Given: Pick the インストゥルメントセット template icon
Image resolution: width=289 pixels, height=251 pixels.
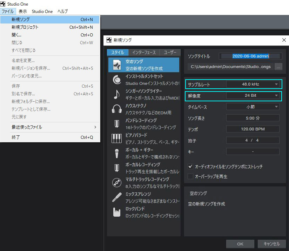Looking at the screenshot, I should coord(117,80).
